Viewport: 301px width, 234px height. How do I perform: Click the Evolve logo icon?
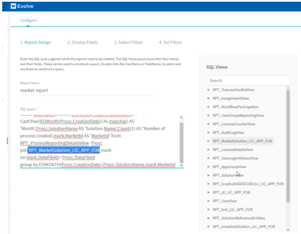pos(13,6)
